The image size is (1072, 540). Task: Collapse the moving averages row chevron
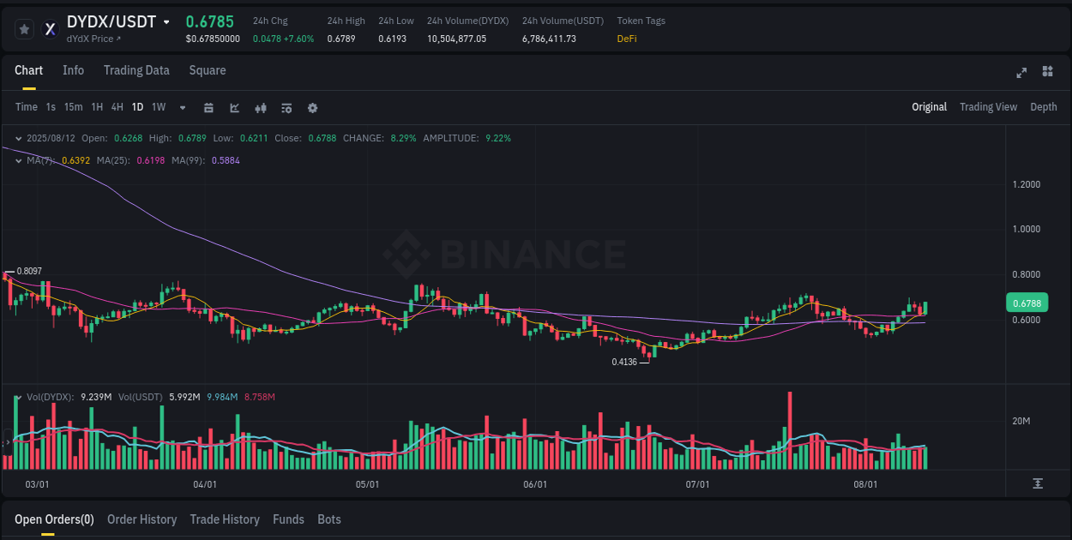pyautogui.click(x=17, y=159)
